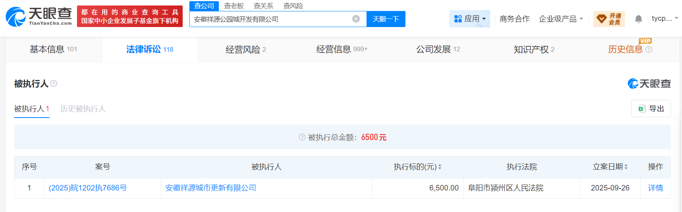Select the 被执行人 1 sub-tab
This screenshot has width=682, height=212.
pos(32,109)
